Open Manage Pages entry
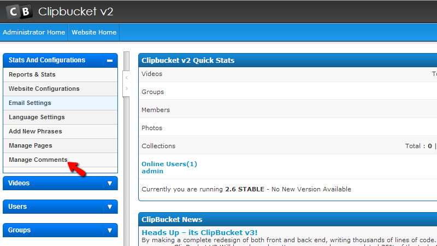The height and width of the screenshot is (246, 437). coord(61,145)
